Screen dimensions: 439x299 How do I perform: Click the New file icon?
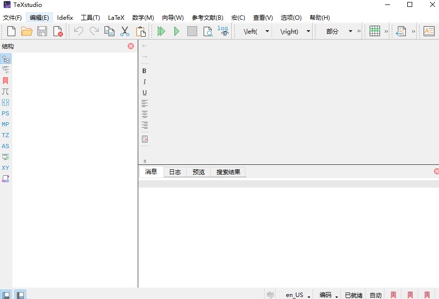coord(11,31)
